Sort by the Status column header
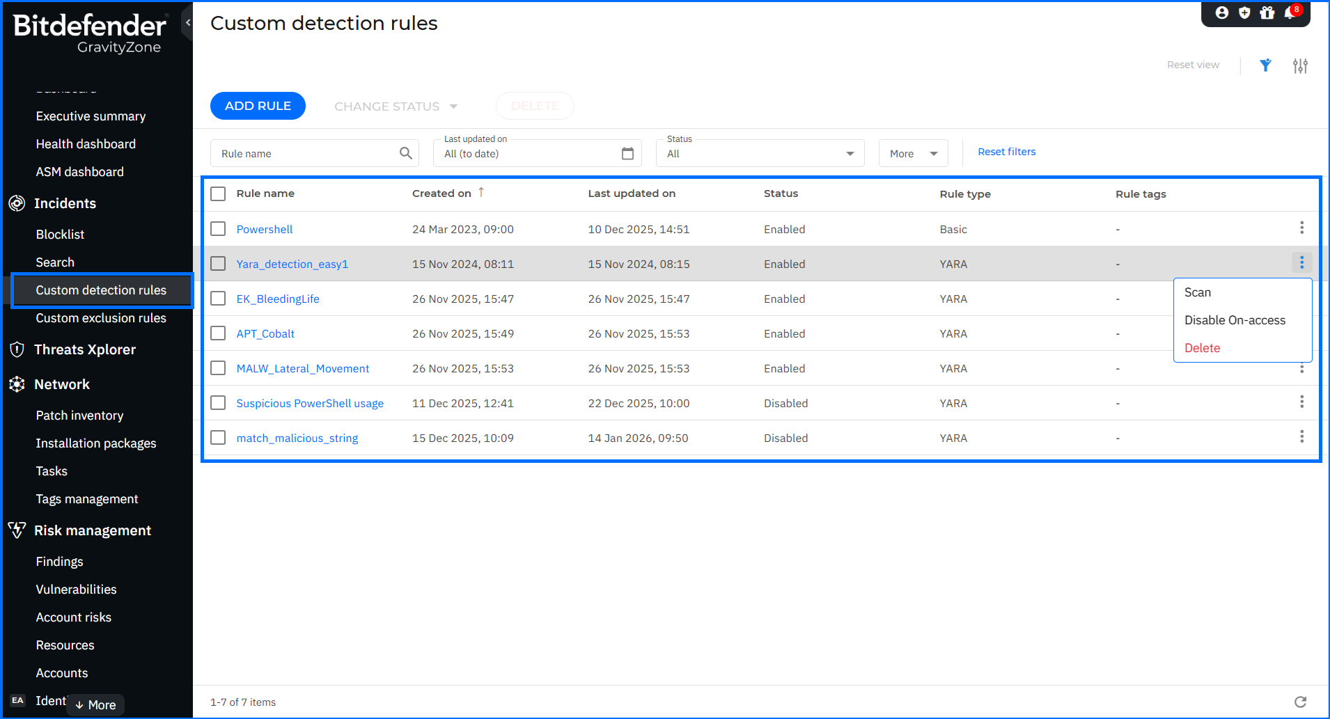1330x719 pixels. pyautogui.click(x=781, y=193)
